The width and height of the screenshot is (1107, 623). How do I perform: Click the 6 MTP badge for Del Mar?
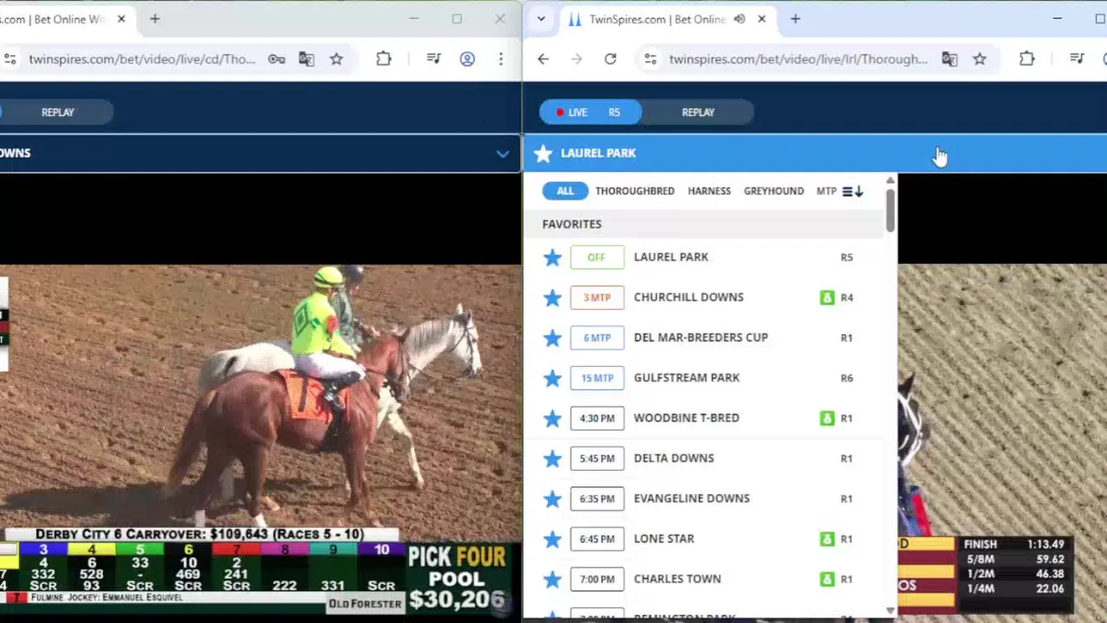[597, 337]
